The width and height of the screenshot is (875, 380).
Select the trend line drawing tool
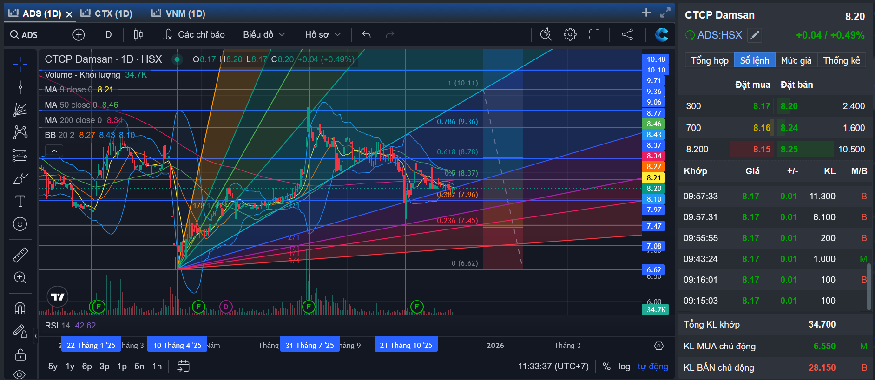[x=20, y=87]
